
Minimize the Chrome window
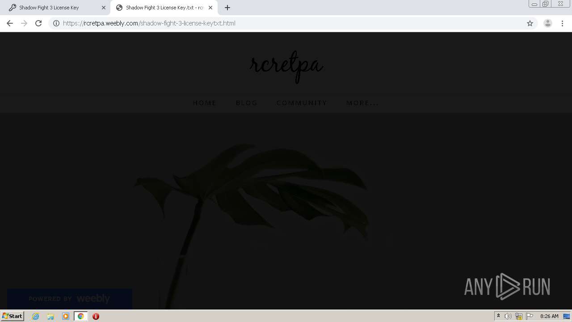coord(534,4)
